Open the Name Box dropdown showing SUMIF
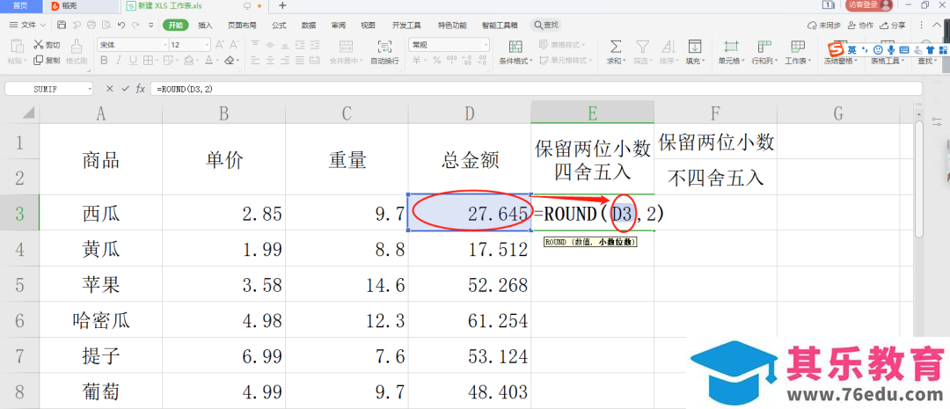 (90, 89)
